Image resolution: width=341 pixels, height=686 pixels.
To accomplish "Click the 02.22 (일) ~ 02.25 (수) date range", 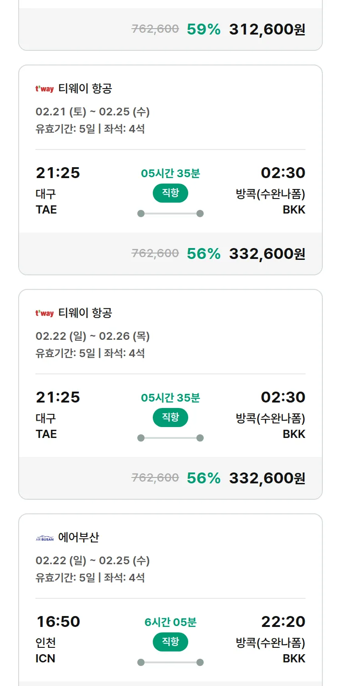I will [93, 561].
